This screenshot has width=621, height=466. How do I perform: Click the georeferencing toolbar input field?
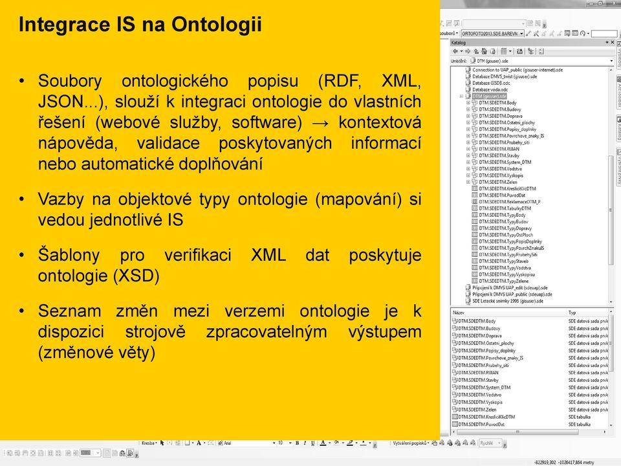coord(604,34)
